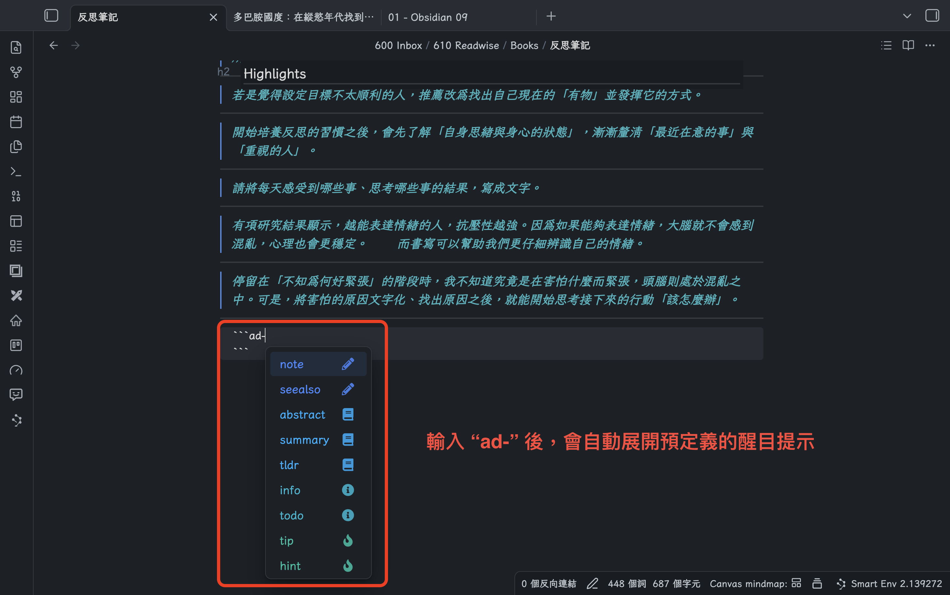
Task: Toggle the left sidebar panel
Action: [51, 16]
